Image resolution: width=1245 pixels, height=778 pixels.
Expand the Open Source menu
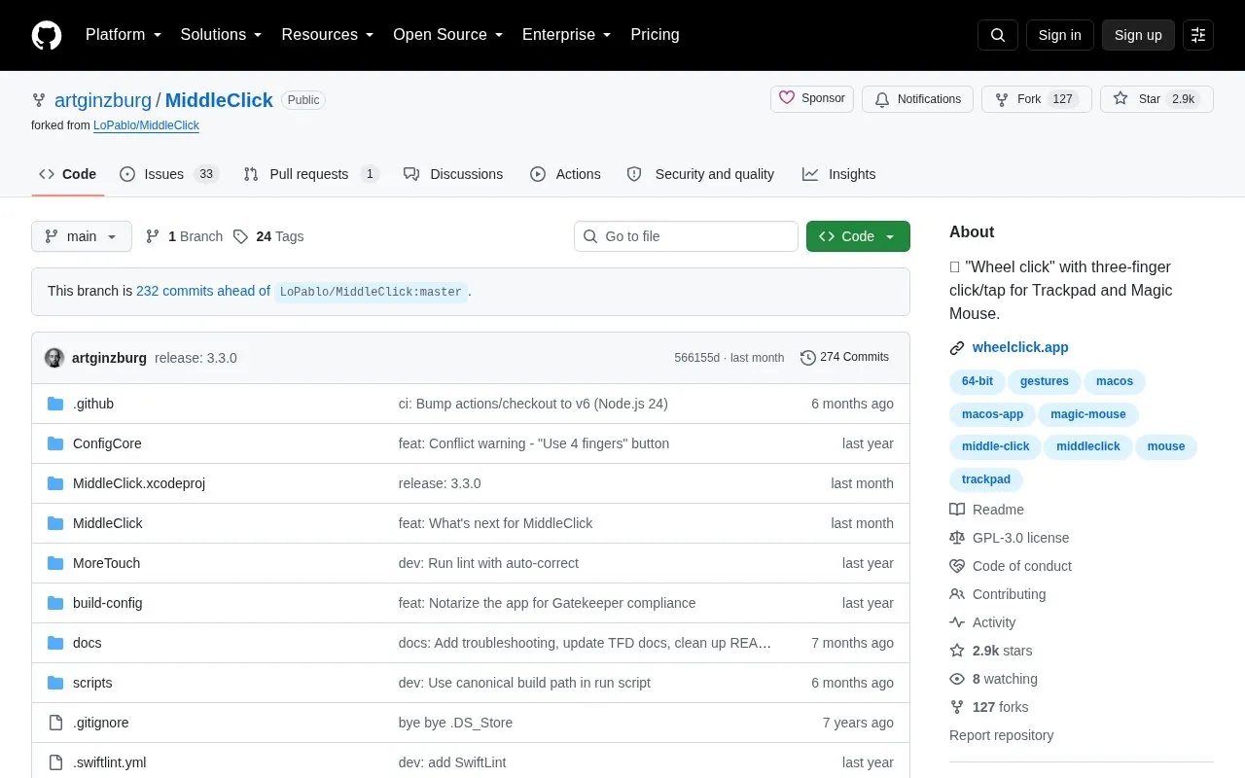pos(448,35)
